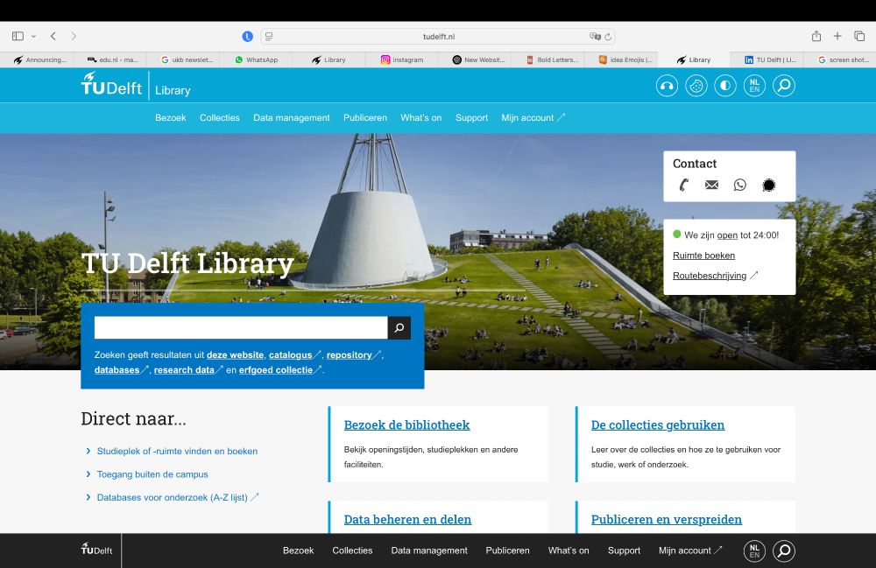Open the Bezoek menu in top navigation

click(171, 118)
